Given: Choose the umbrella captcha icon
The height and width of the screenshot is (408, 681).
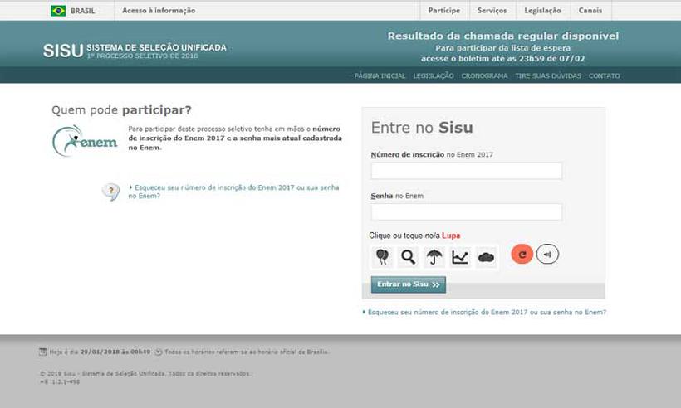Looking at the screenshot, I should tap(434, 256).
